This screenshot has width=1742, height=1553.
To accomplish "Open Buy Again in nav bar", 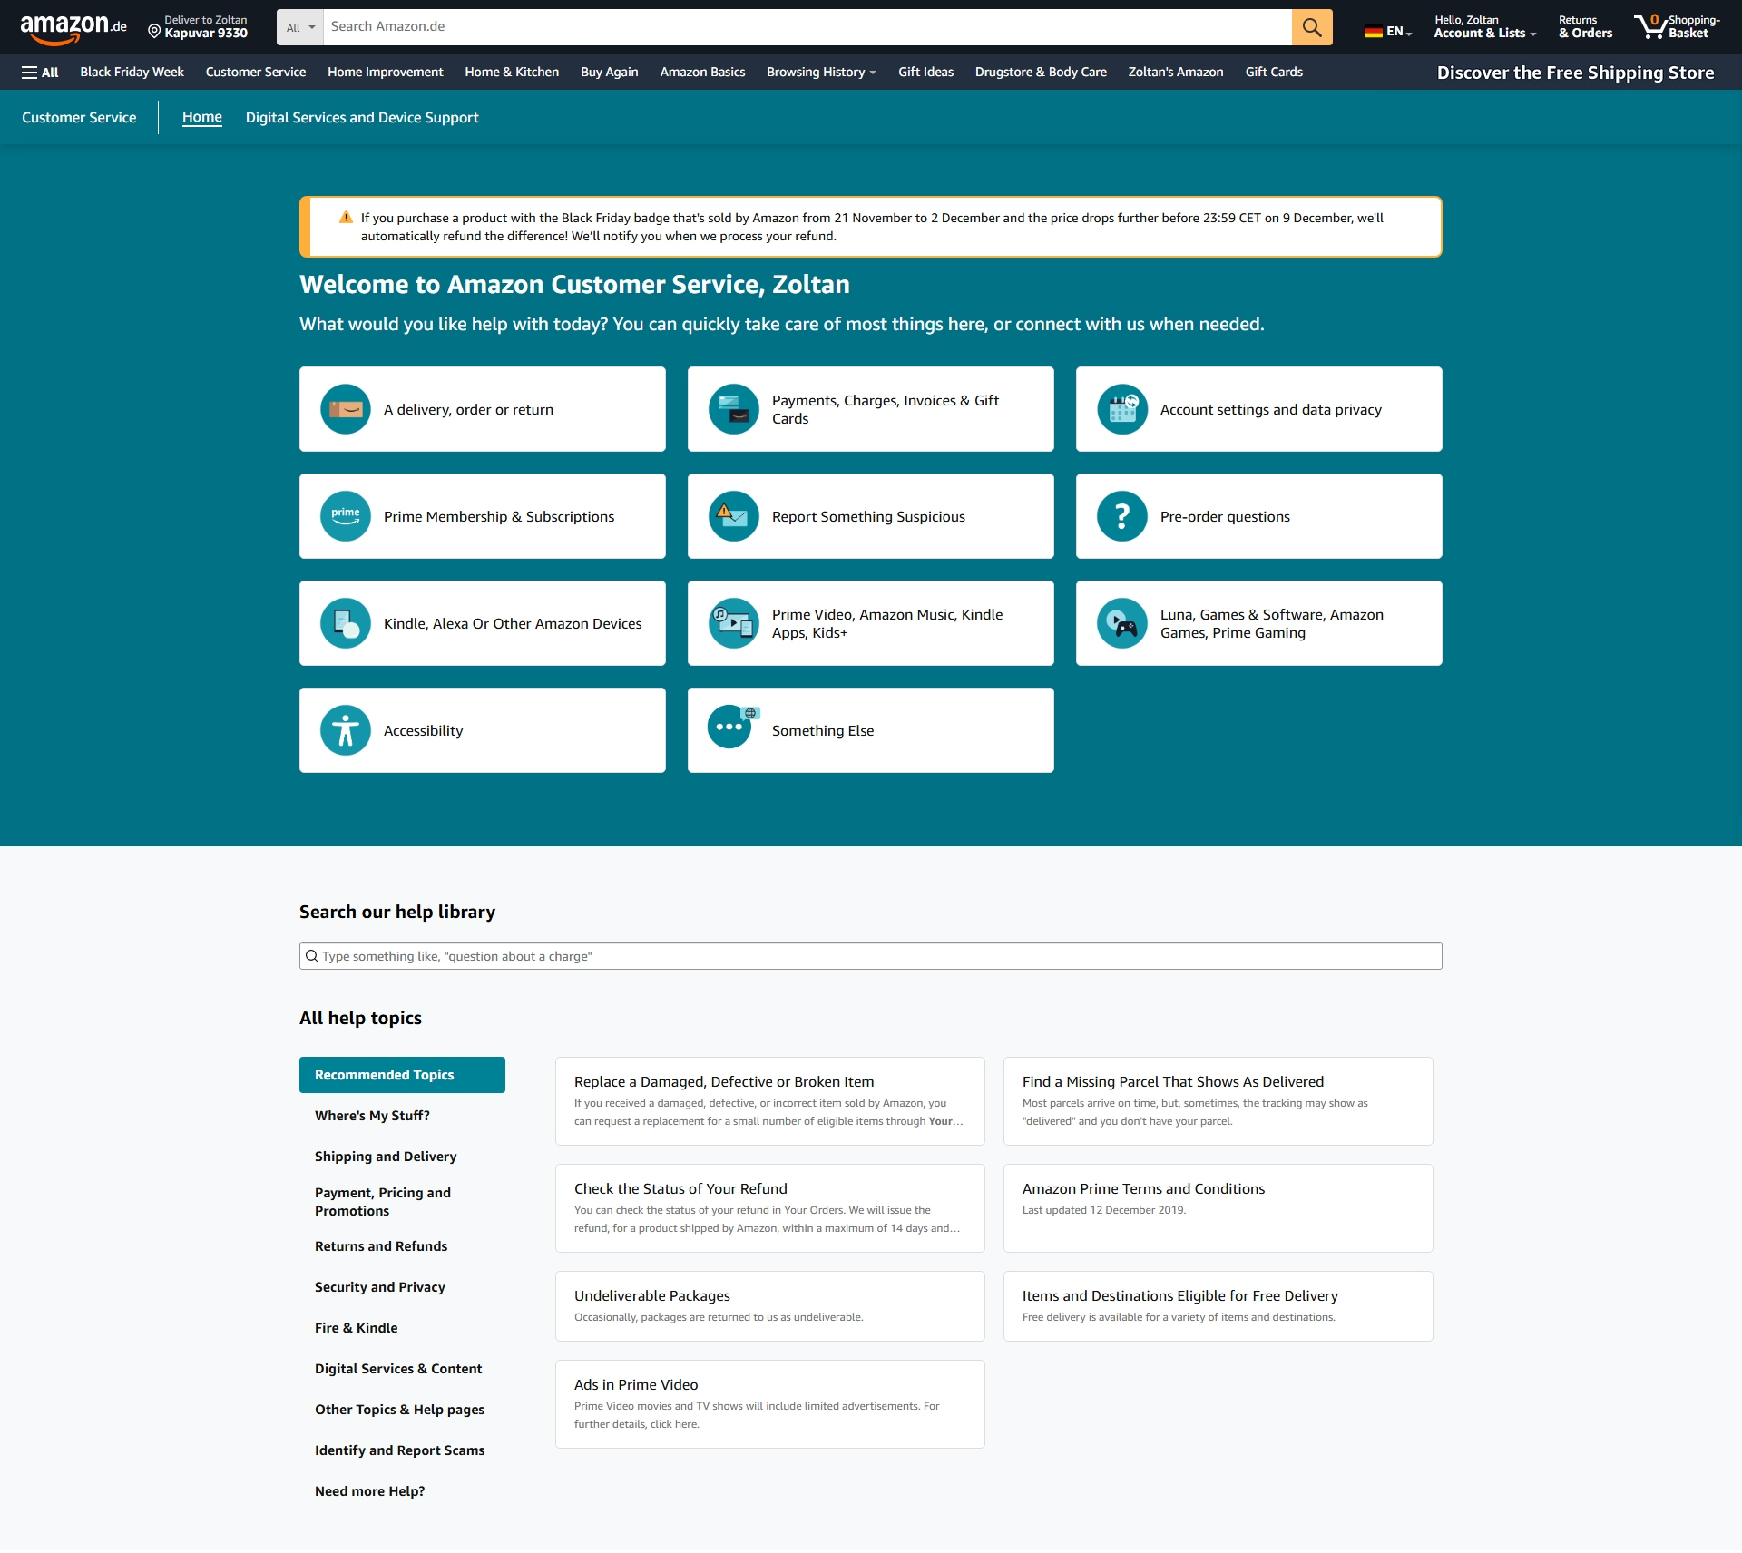I will 609,73.
